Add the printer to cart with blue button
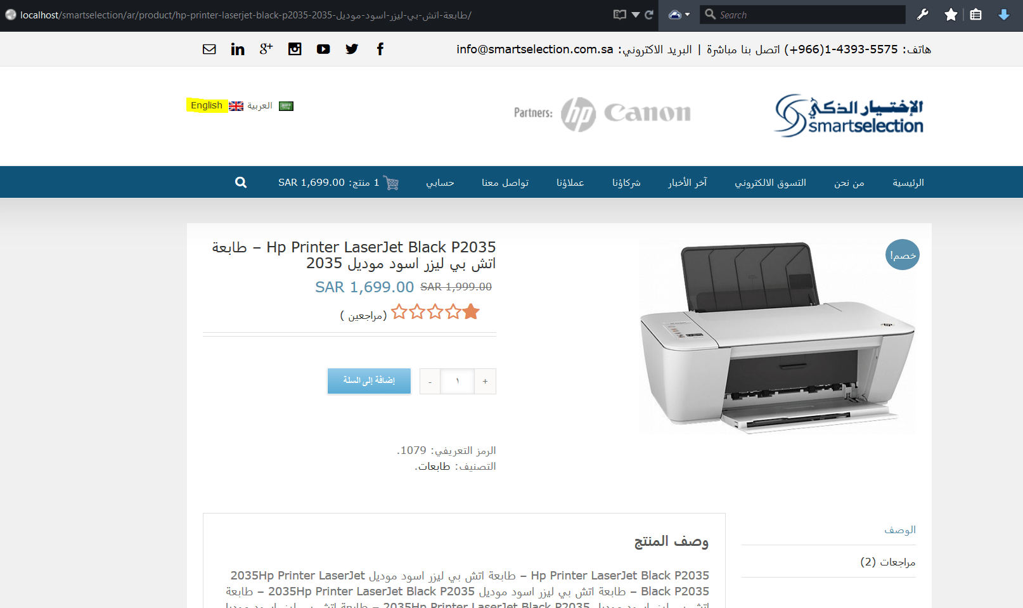1023x608 pixels. tap(369, 381)
